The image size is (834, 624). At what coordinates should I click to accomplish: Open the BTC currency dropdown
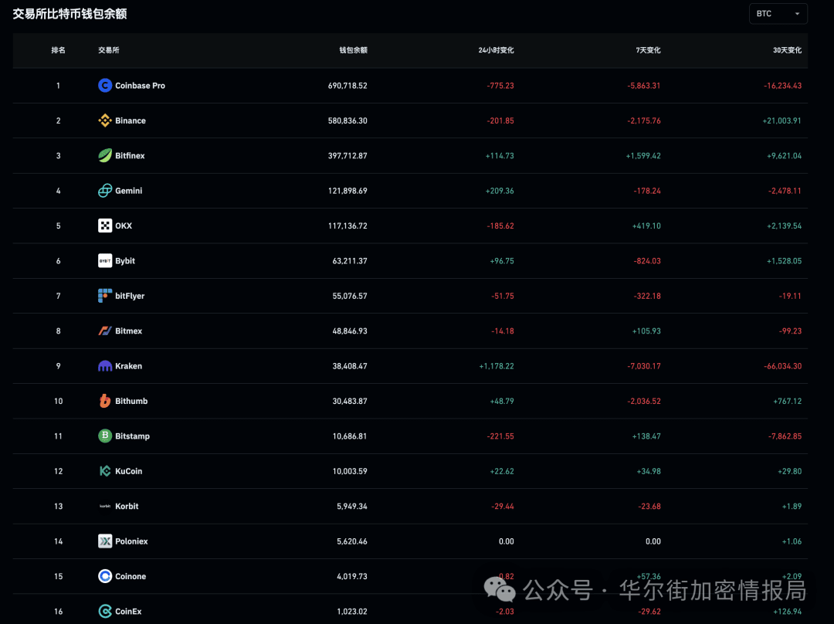coord(778,13)
